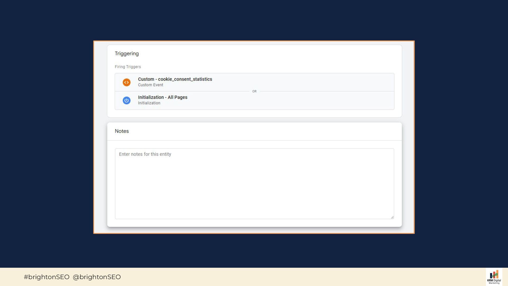
Task: Click the Initialization subtitle under All Pages
Action: pyautogui.click(x=149, y=103)
